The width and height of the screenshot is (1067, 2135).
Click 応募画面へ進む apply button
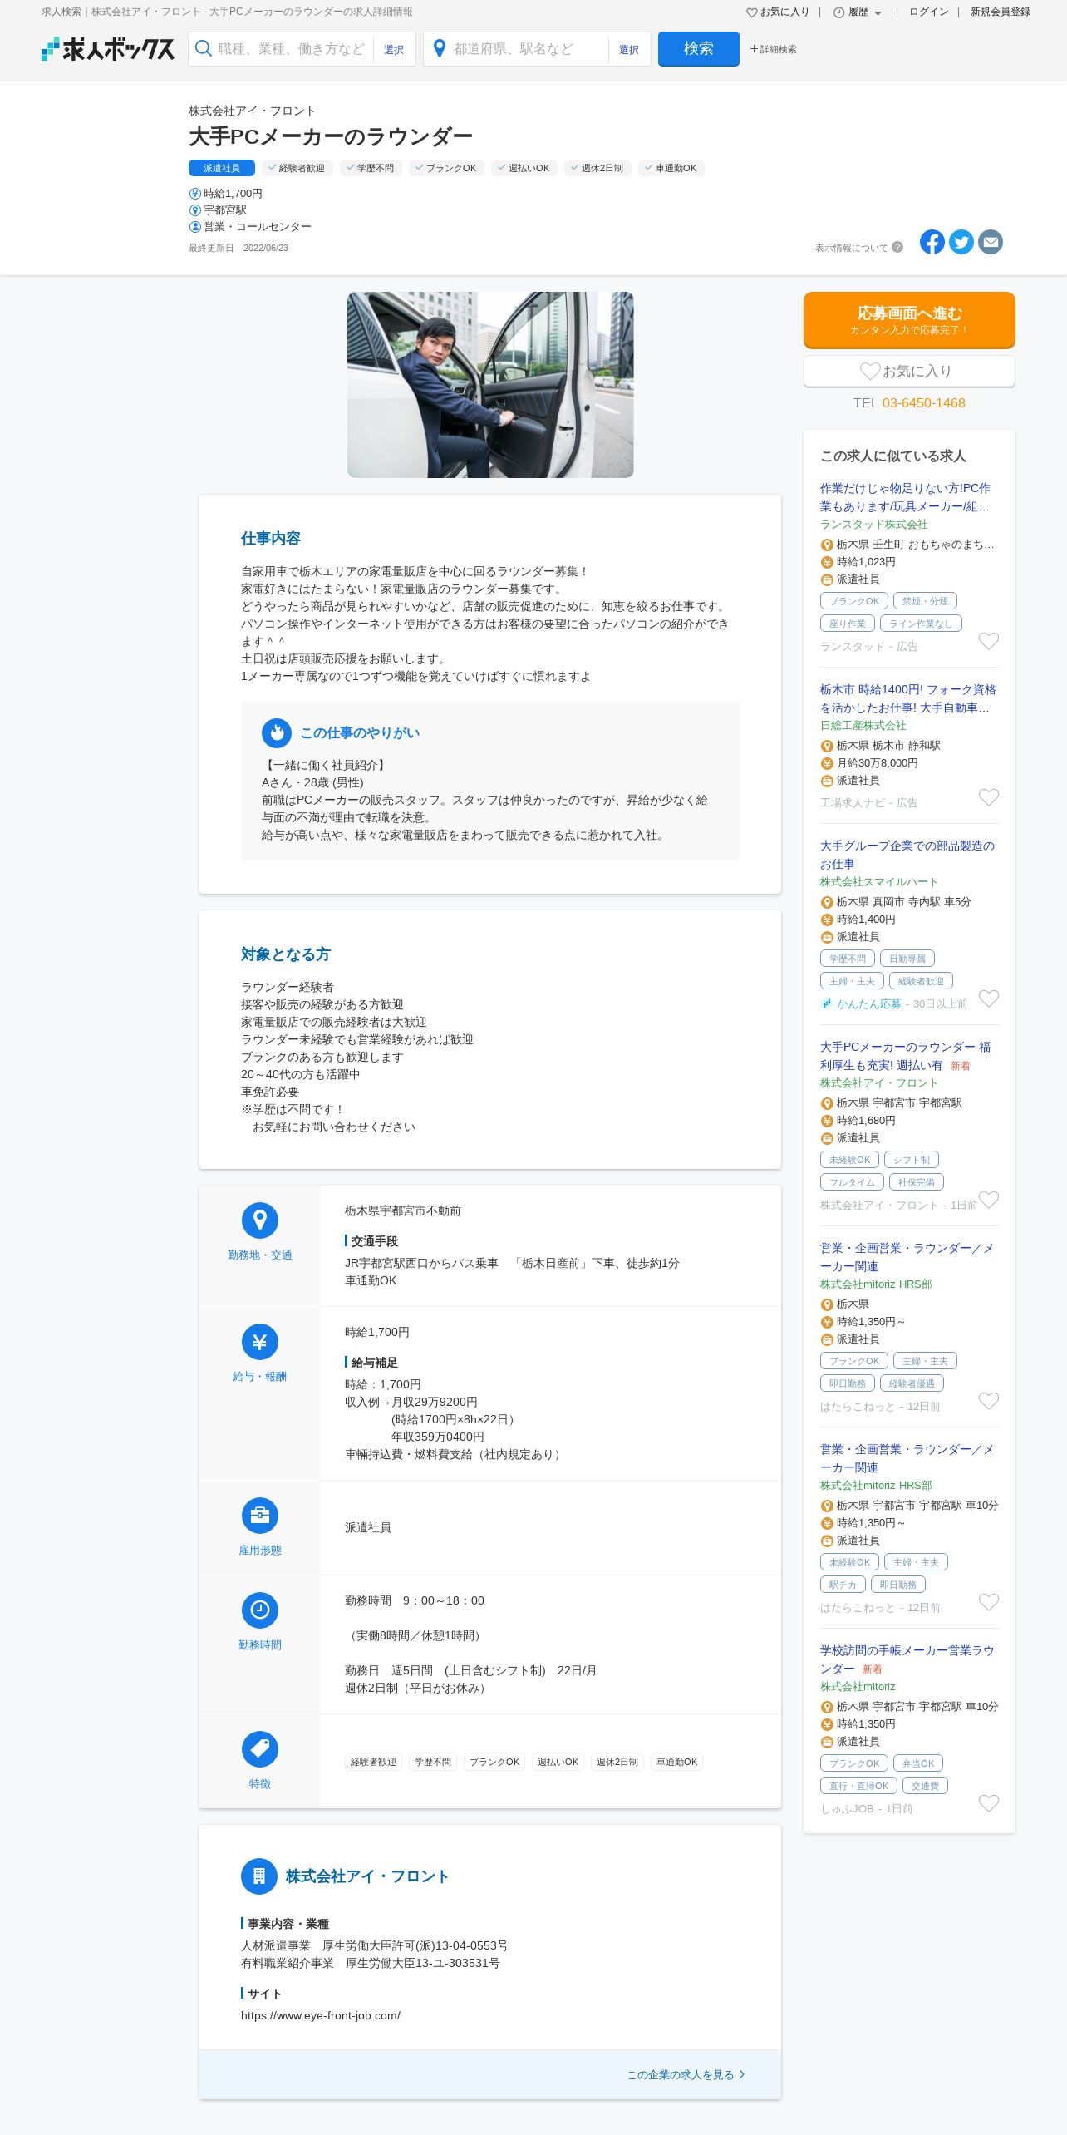click(909, 320)
